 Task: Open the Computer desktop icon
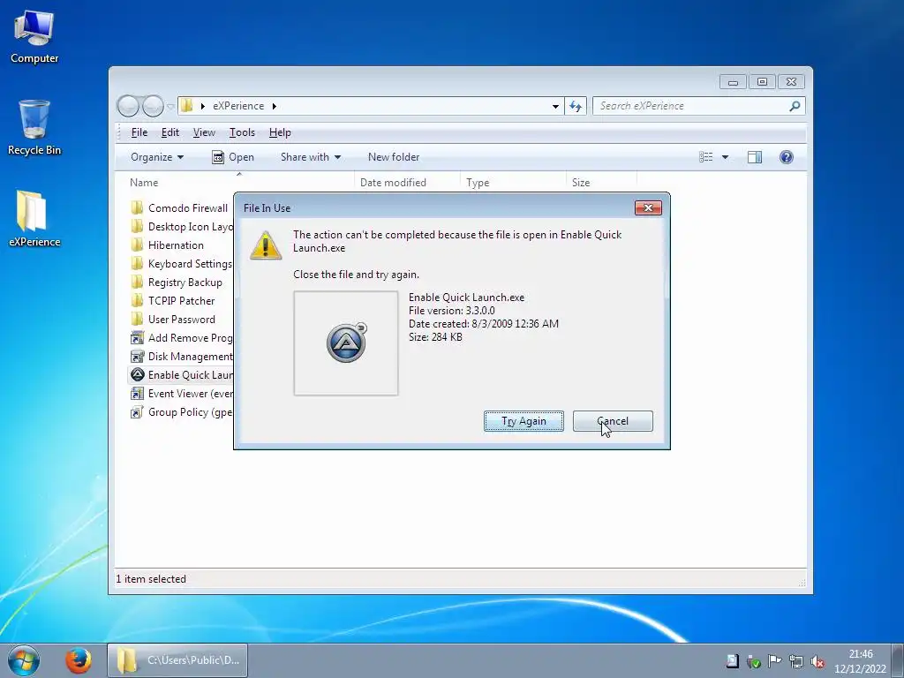pos(34,37)
